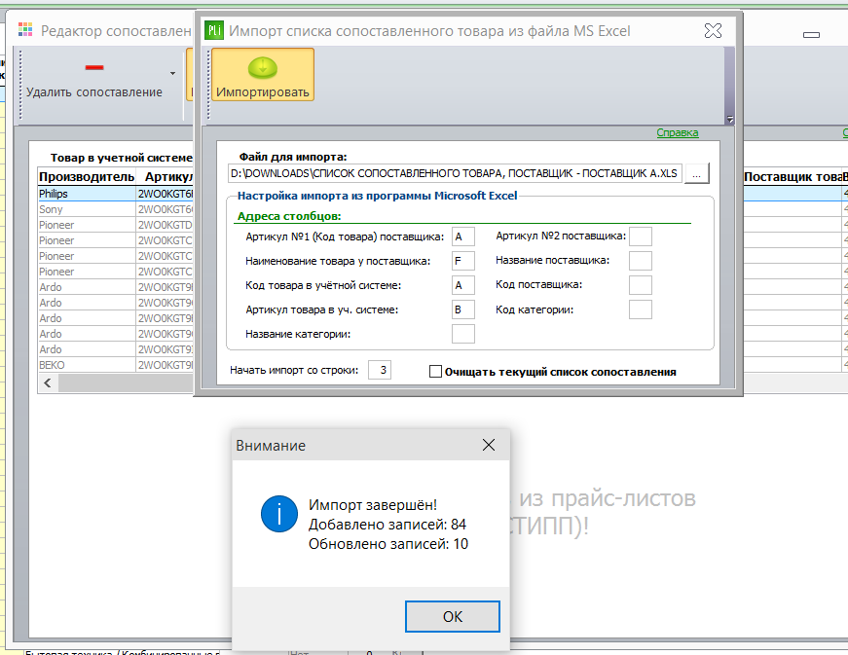
Task: Click the Артикул №2 поставщика column field
Action: point(641,237)
